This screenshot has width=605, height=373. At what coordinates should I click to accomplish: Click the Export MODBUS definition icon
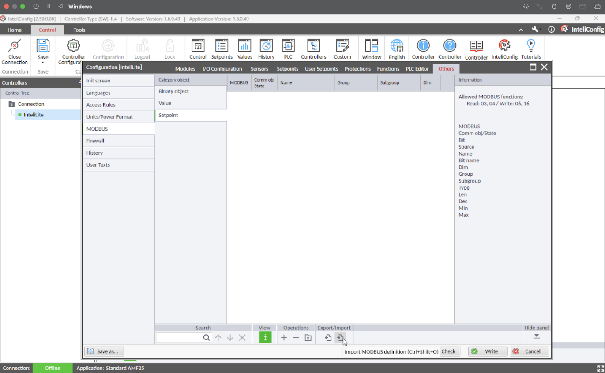point(328,338)
